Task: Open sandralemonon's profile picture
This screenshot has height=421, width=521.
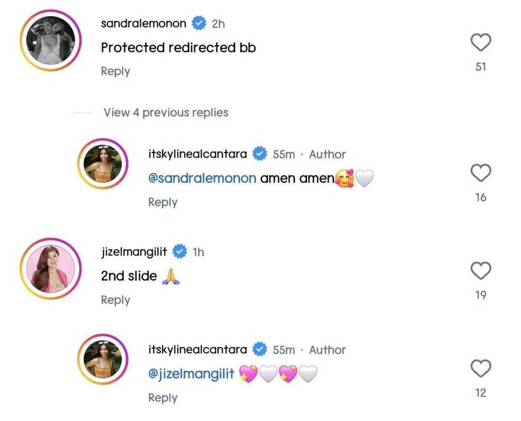Action: 51,43
